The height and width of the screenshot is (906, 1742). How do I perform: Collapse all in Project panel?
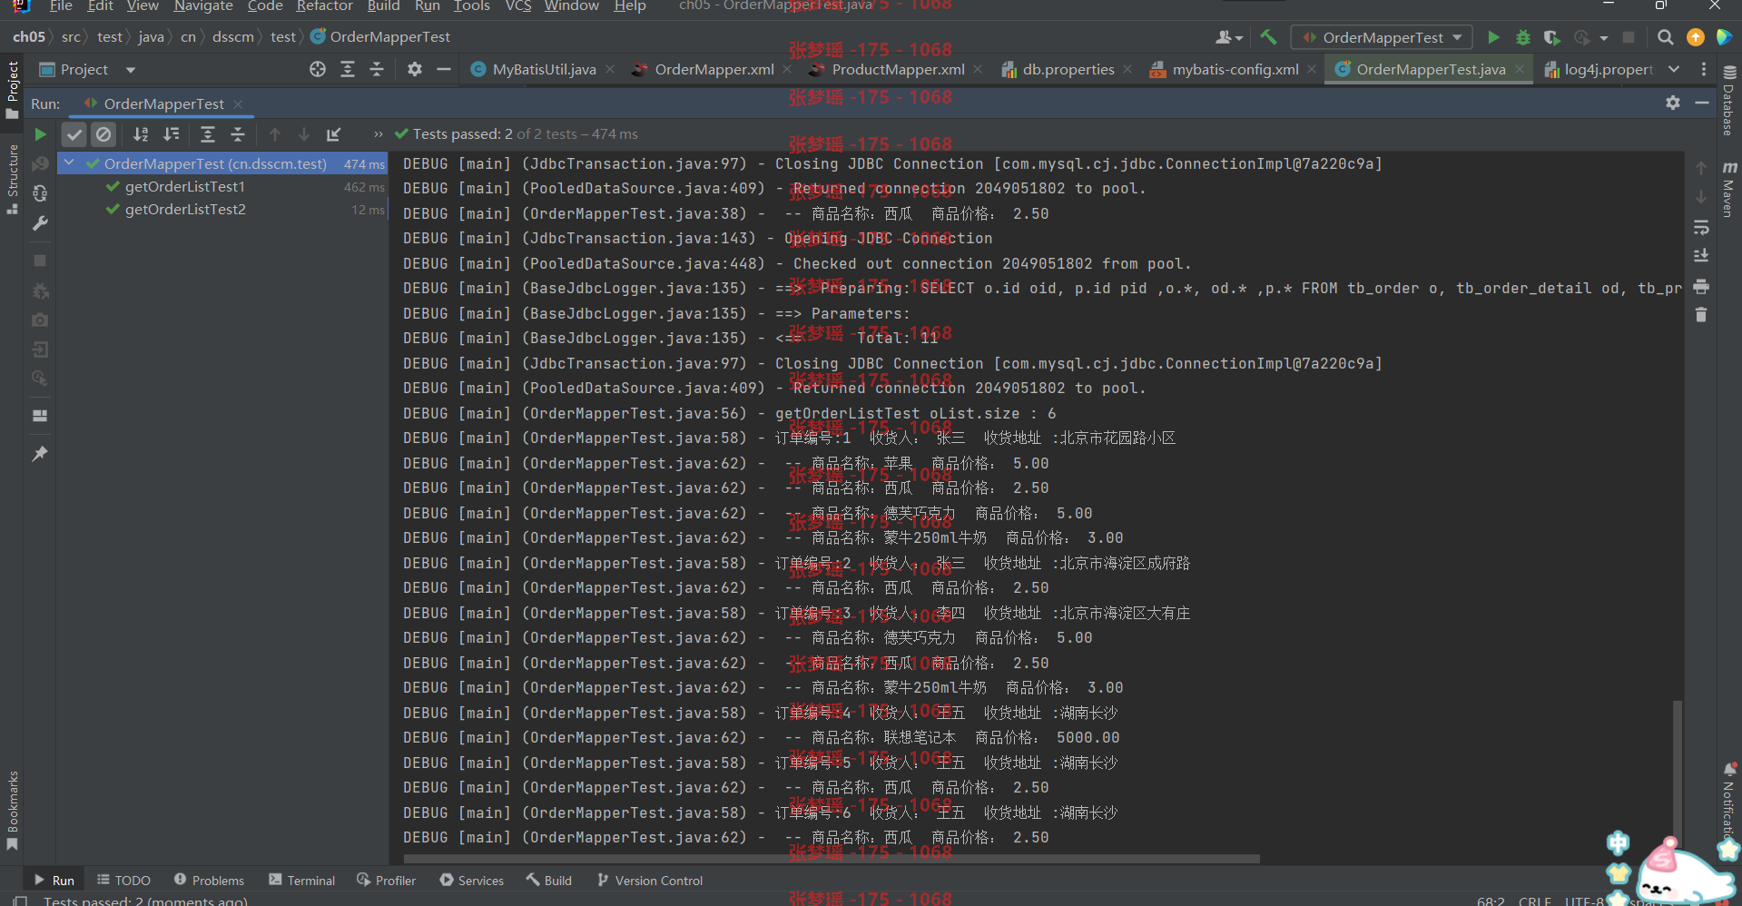pyautogui.click(x=377, y=69)
